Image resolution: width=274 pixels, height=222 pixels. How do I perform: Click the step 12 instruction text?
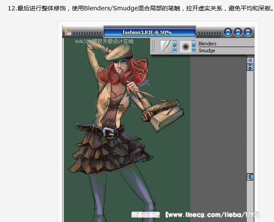coord(141,8)
